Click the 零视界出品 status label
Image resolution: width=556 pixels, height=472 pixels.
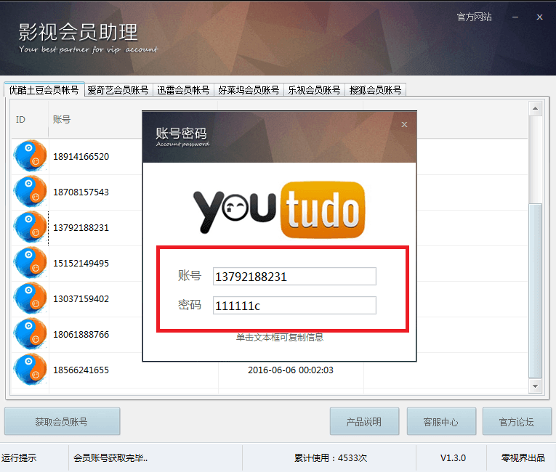point(523,457)
